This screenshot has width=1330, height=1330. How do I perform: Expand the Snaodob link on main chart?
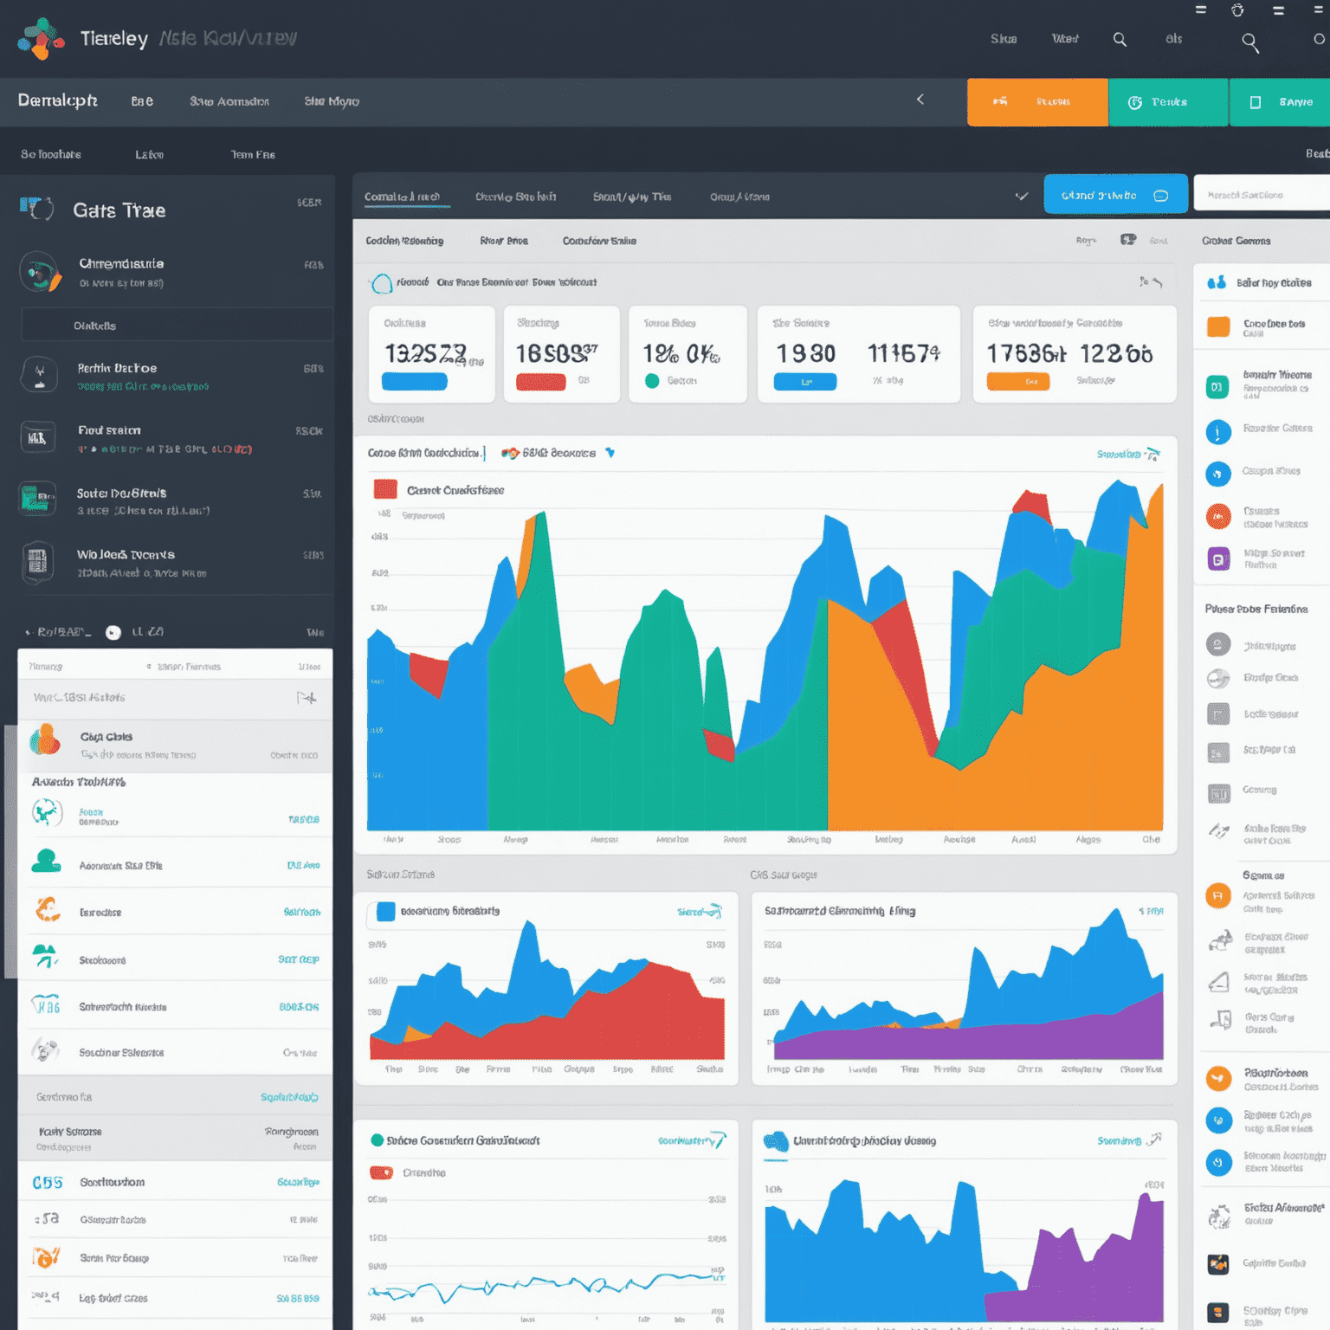click(1128, 454)
